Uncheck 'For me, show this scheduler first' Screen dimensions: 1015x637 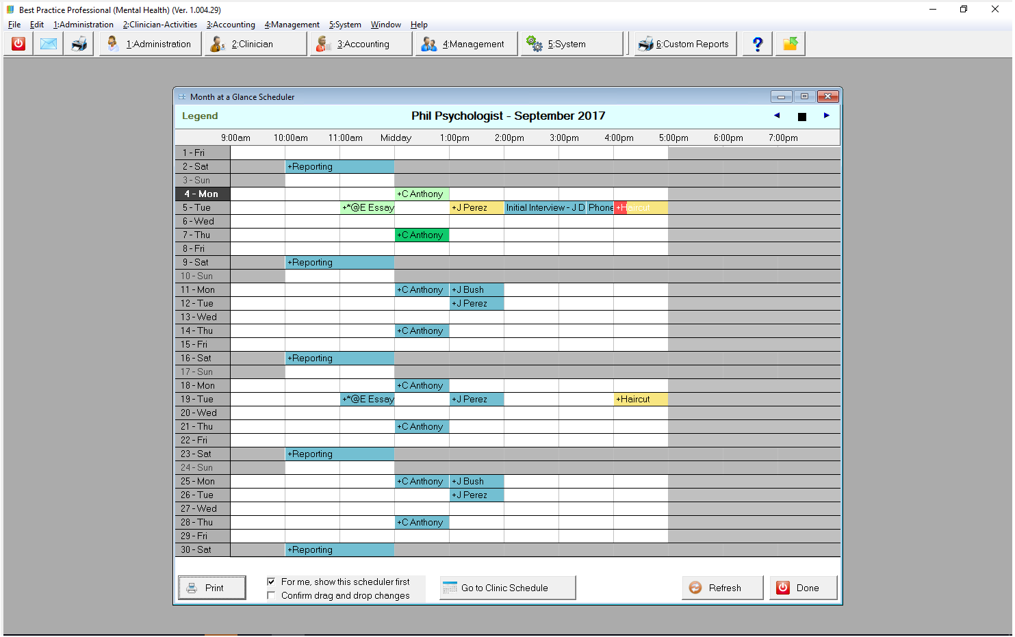[x=272, y=582]
